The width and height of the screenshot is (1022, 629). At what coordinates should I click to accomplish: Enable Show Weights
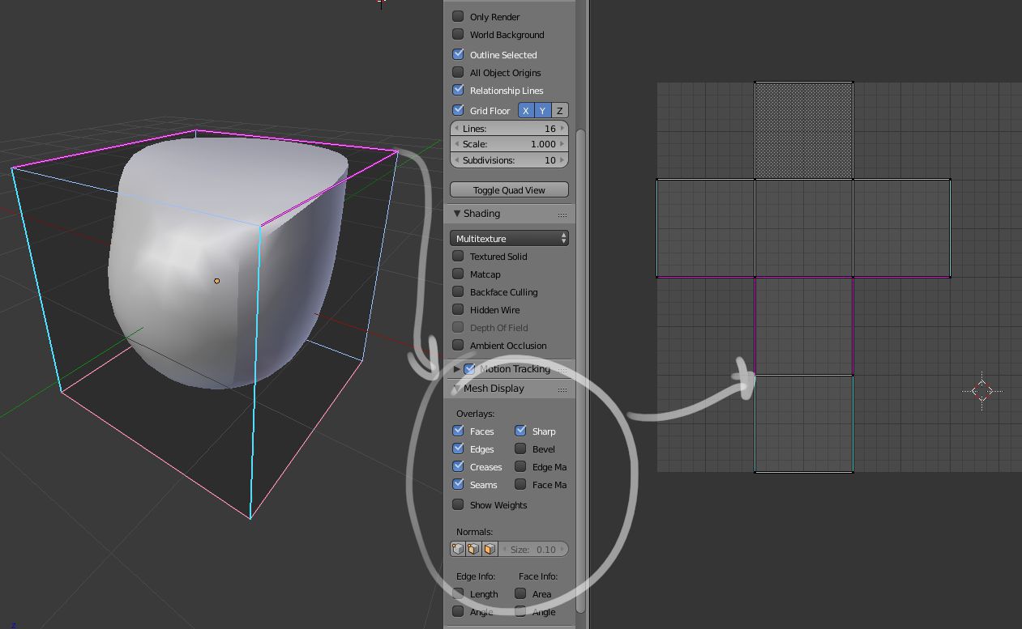(458, 504)
